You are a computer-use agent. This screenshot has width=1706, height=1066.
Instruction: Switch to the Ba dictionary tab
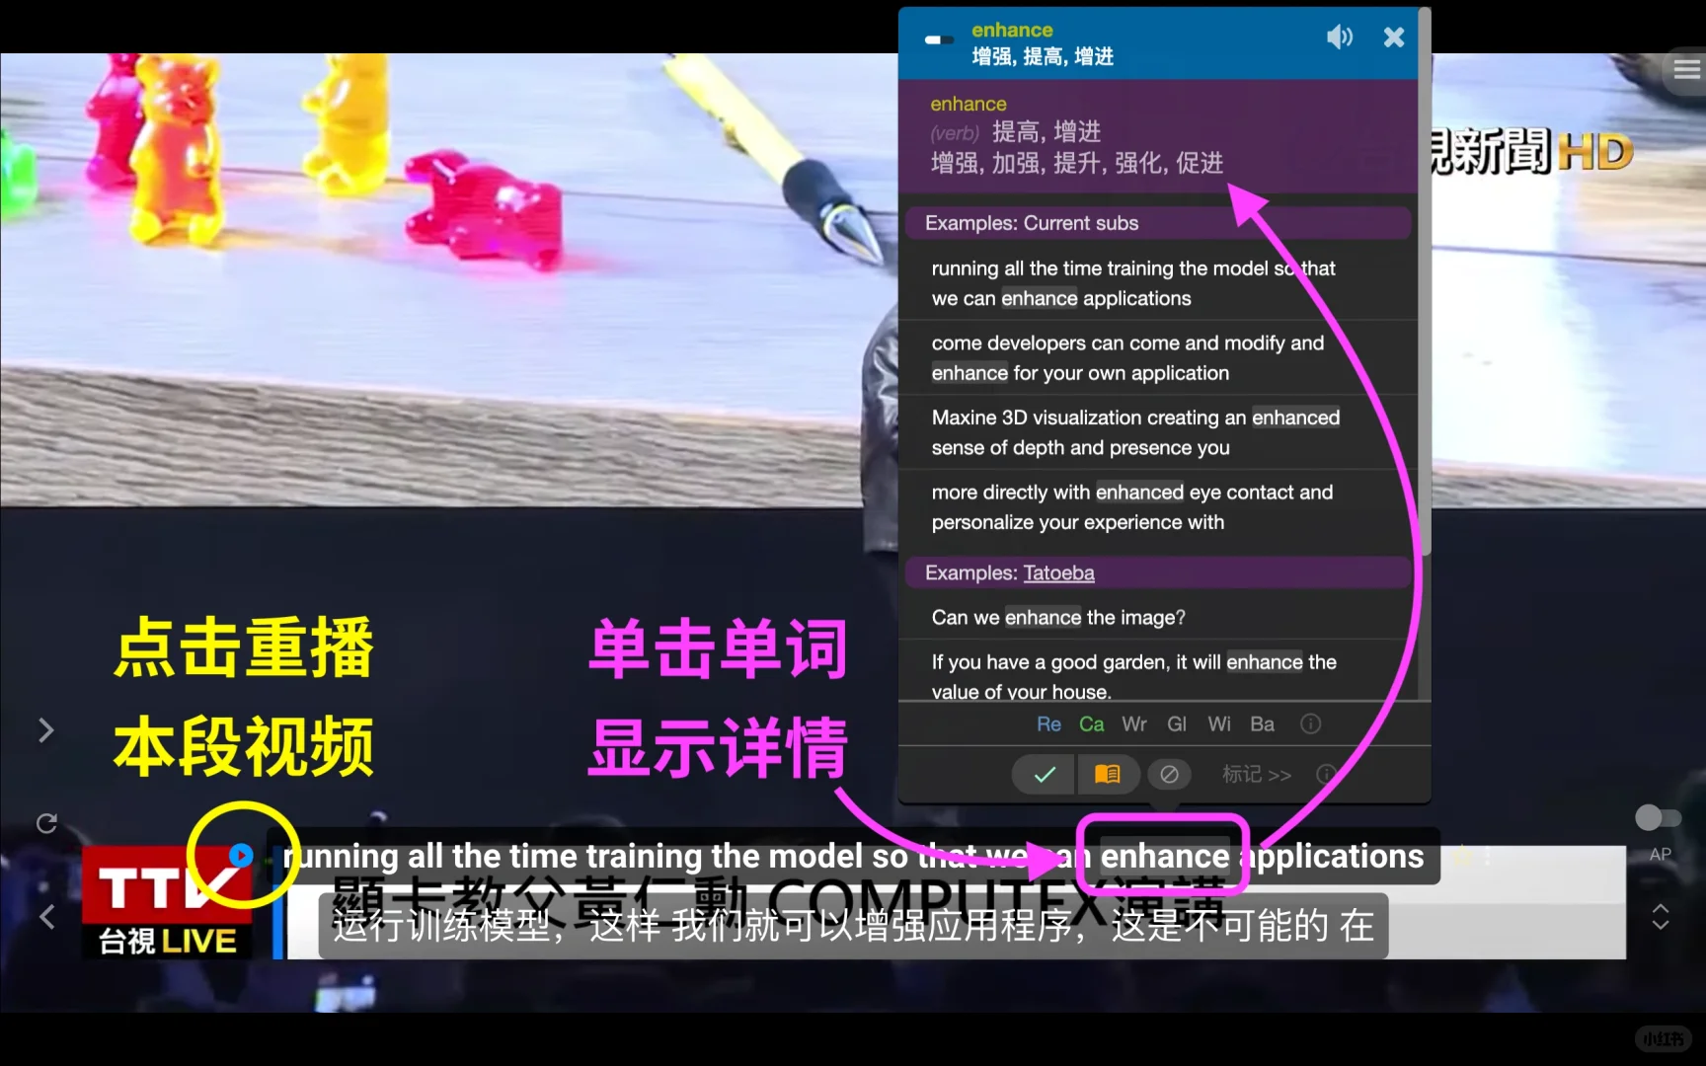click(1262, 724)
